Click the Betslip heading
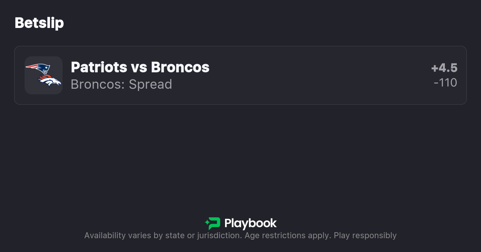 click(x=39, y=23)
